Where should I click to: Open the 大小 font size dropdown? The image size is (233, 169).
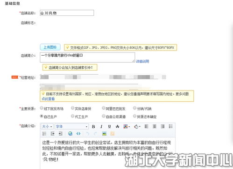click(47, 126)
